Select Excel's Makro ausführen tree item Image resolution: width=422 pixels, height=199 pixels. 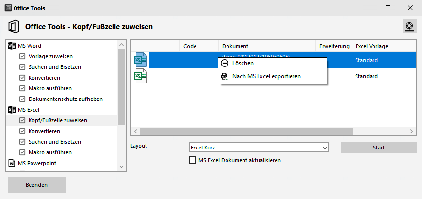coord(50,152)
